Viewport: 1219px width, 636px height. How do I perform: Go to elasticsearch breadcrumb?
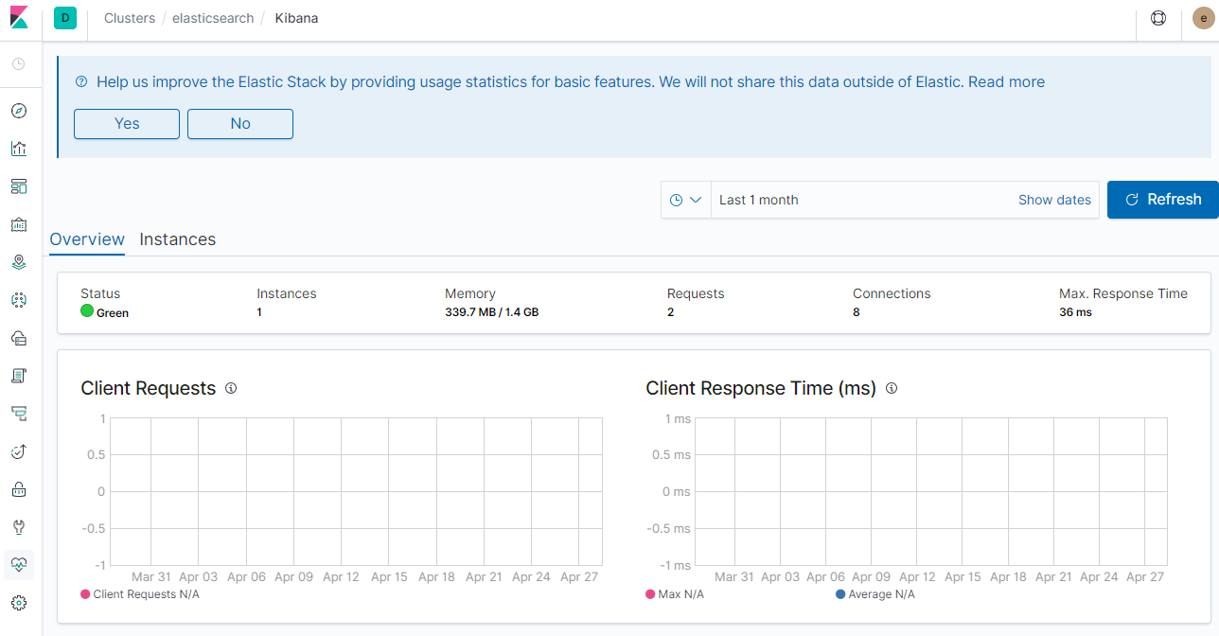click(x=213, y=18)
